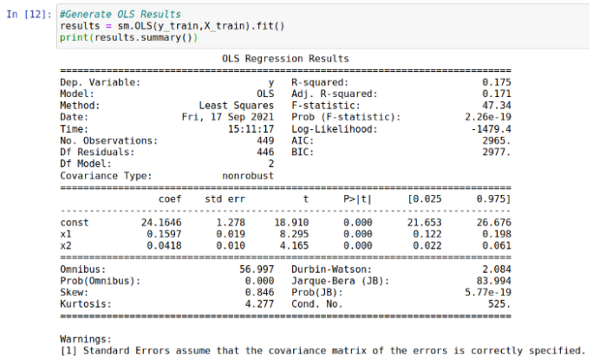Click R-squared value 0.175
The width and height of the screenshot is (593, 364).
pyautogui.click(x=497, y=82)
